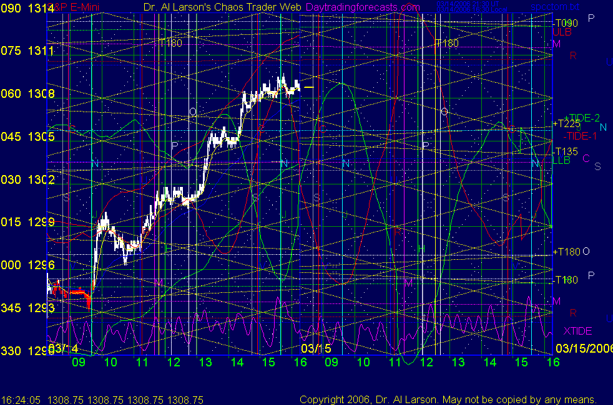Click the "Dr. Al Larson's Chaos Trader Web" title
Viewport: 613px width, 405px height.
click(222, 7)
